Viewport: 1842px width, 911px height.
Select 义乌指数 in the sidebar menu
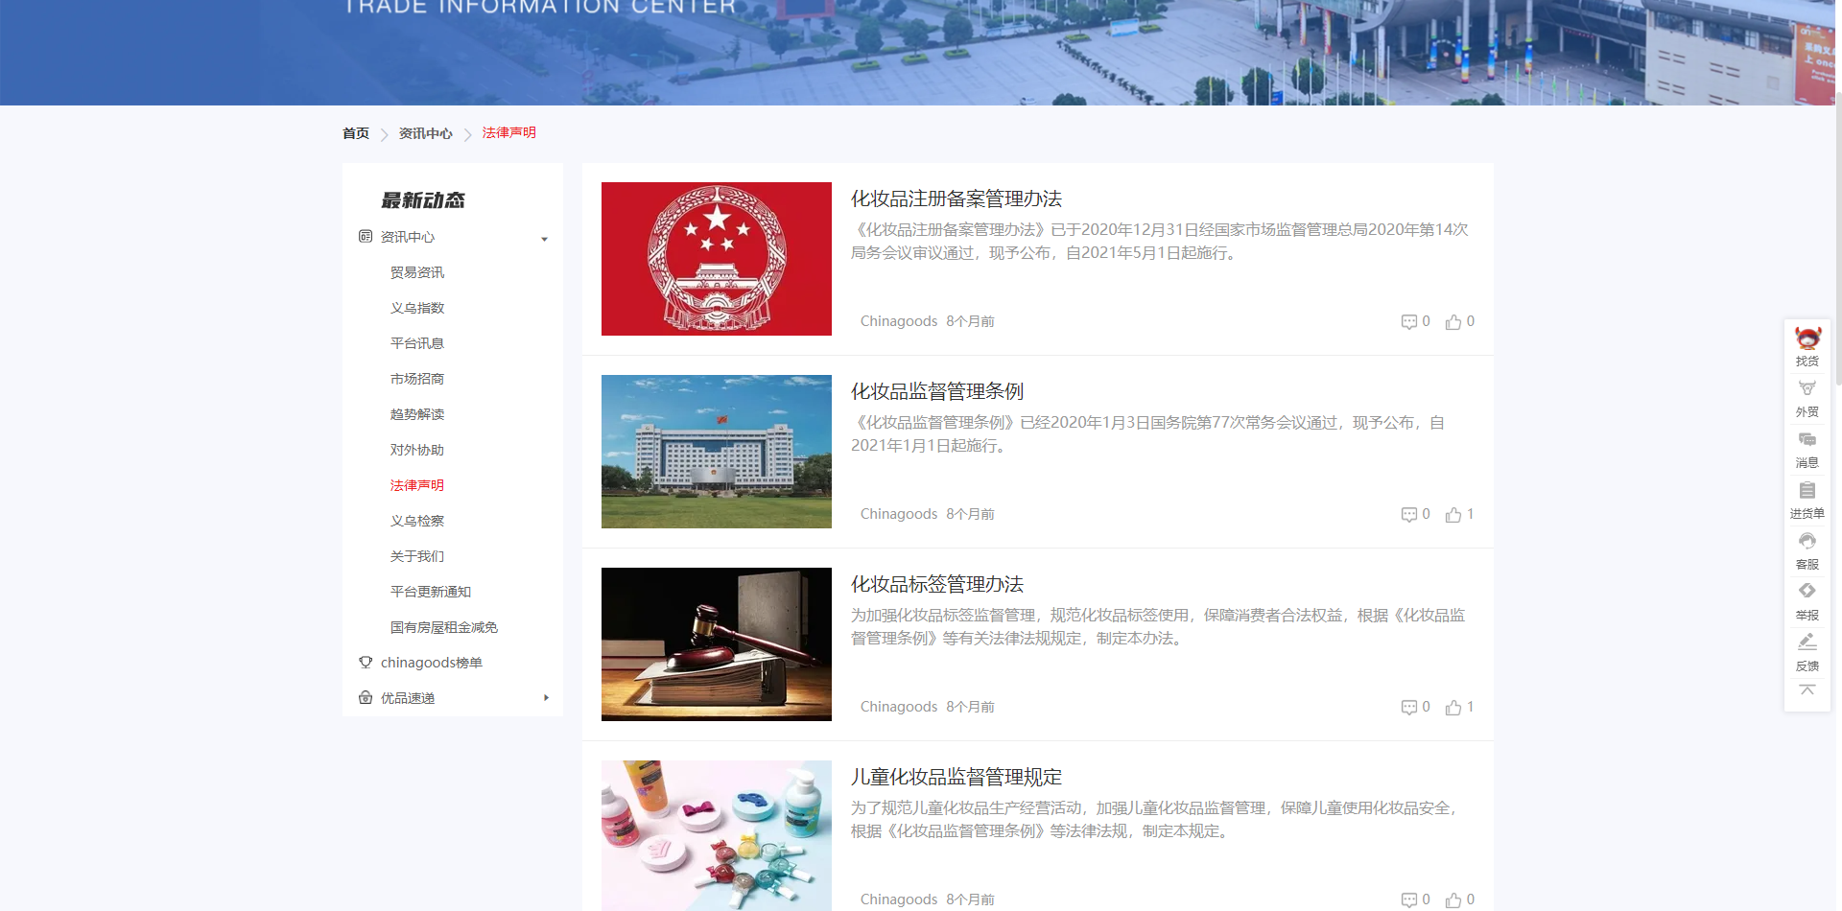pos(417,309)
